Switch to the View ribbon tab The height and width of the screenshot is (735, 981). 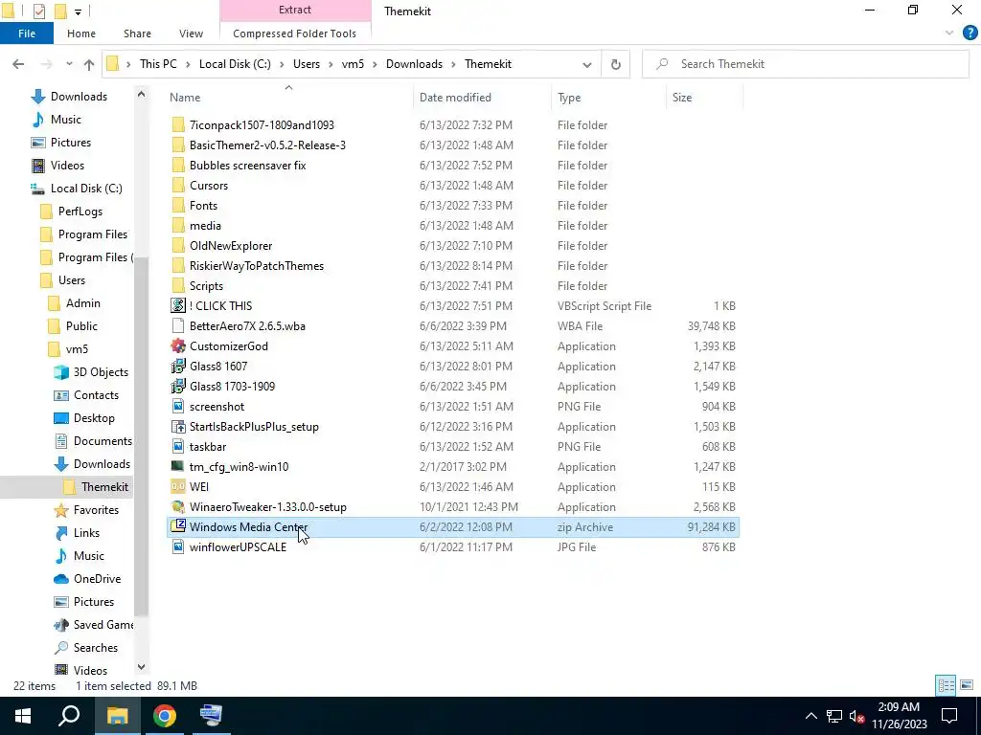(x=191, y=33)
